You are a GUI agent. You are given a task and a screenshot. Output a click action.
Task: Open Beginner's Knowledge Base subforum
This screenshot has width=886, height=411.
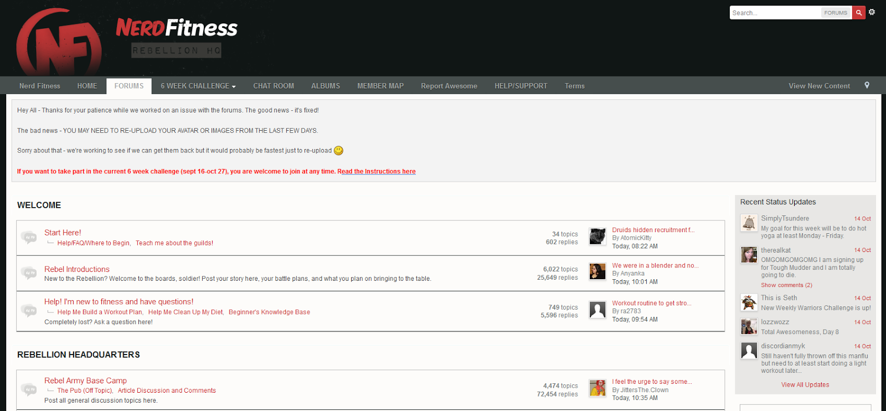point(269,312)
